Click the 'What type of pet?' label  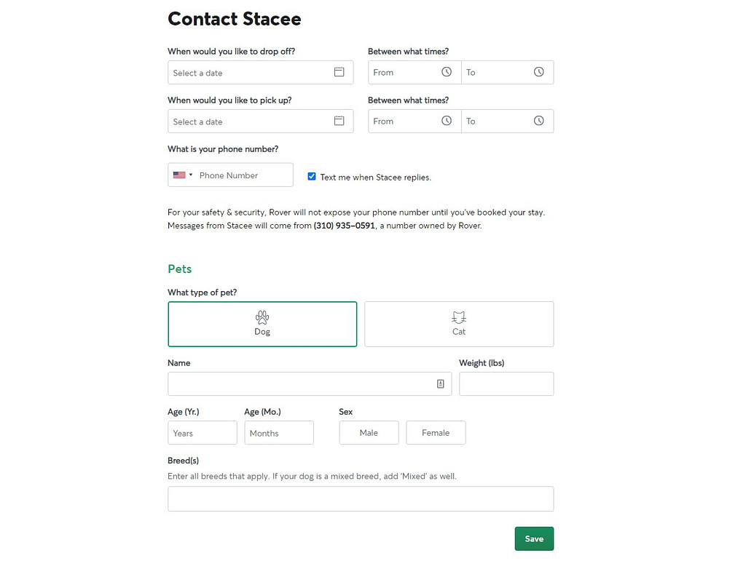(203, 293)
